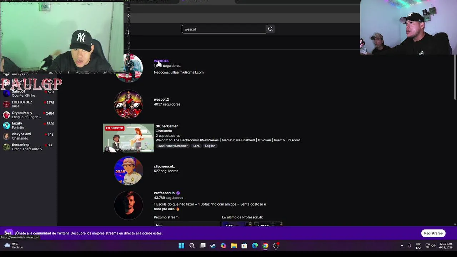Open the WestCOL channel name link
Image resolution: width=457 pixels, height=257 pixels.
(x=161, y=61)
